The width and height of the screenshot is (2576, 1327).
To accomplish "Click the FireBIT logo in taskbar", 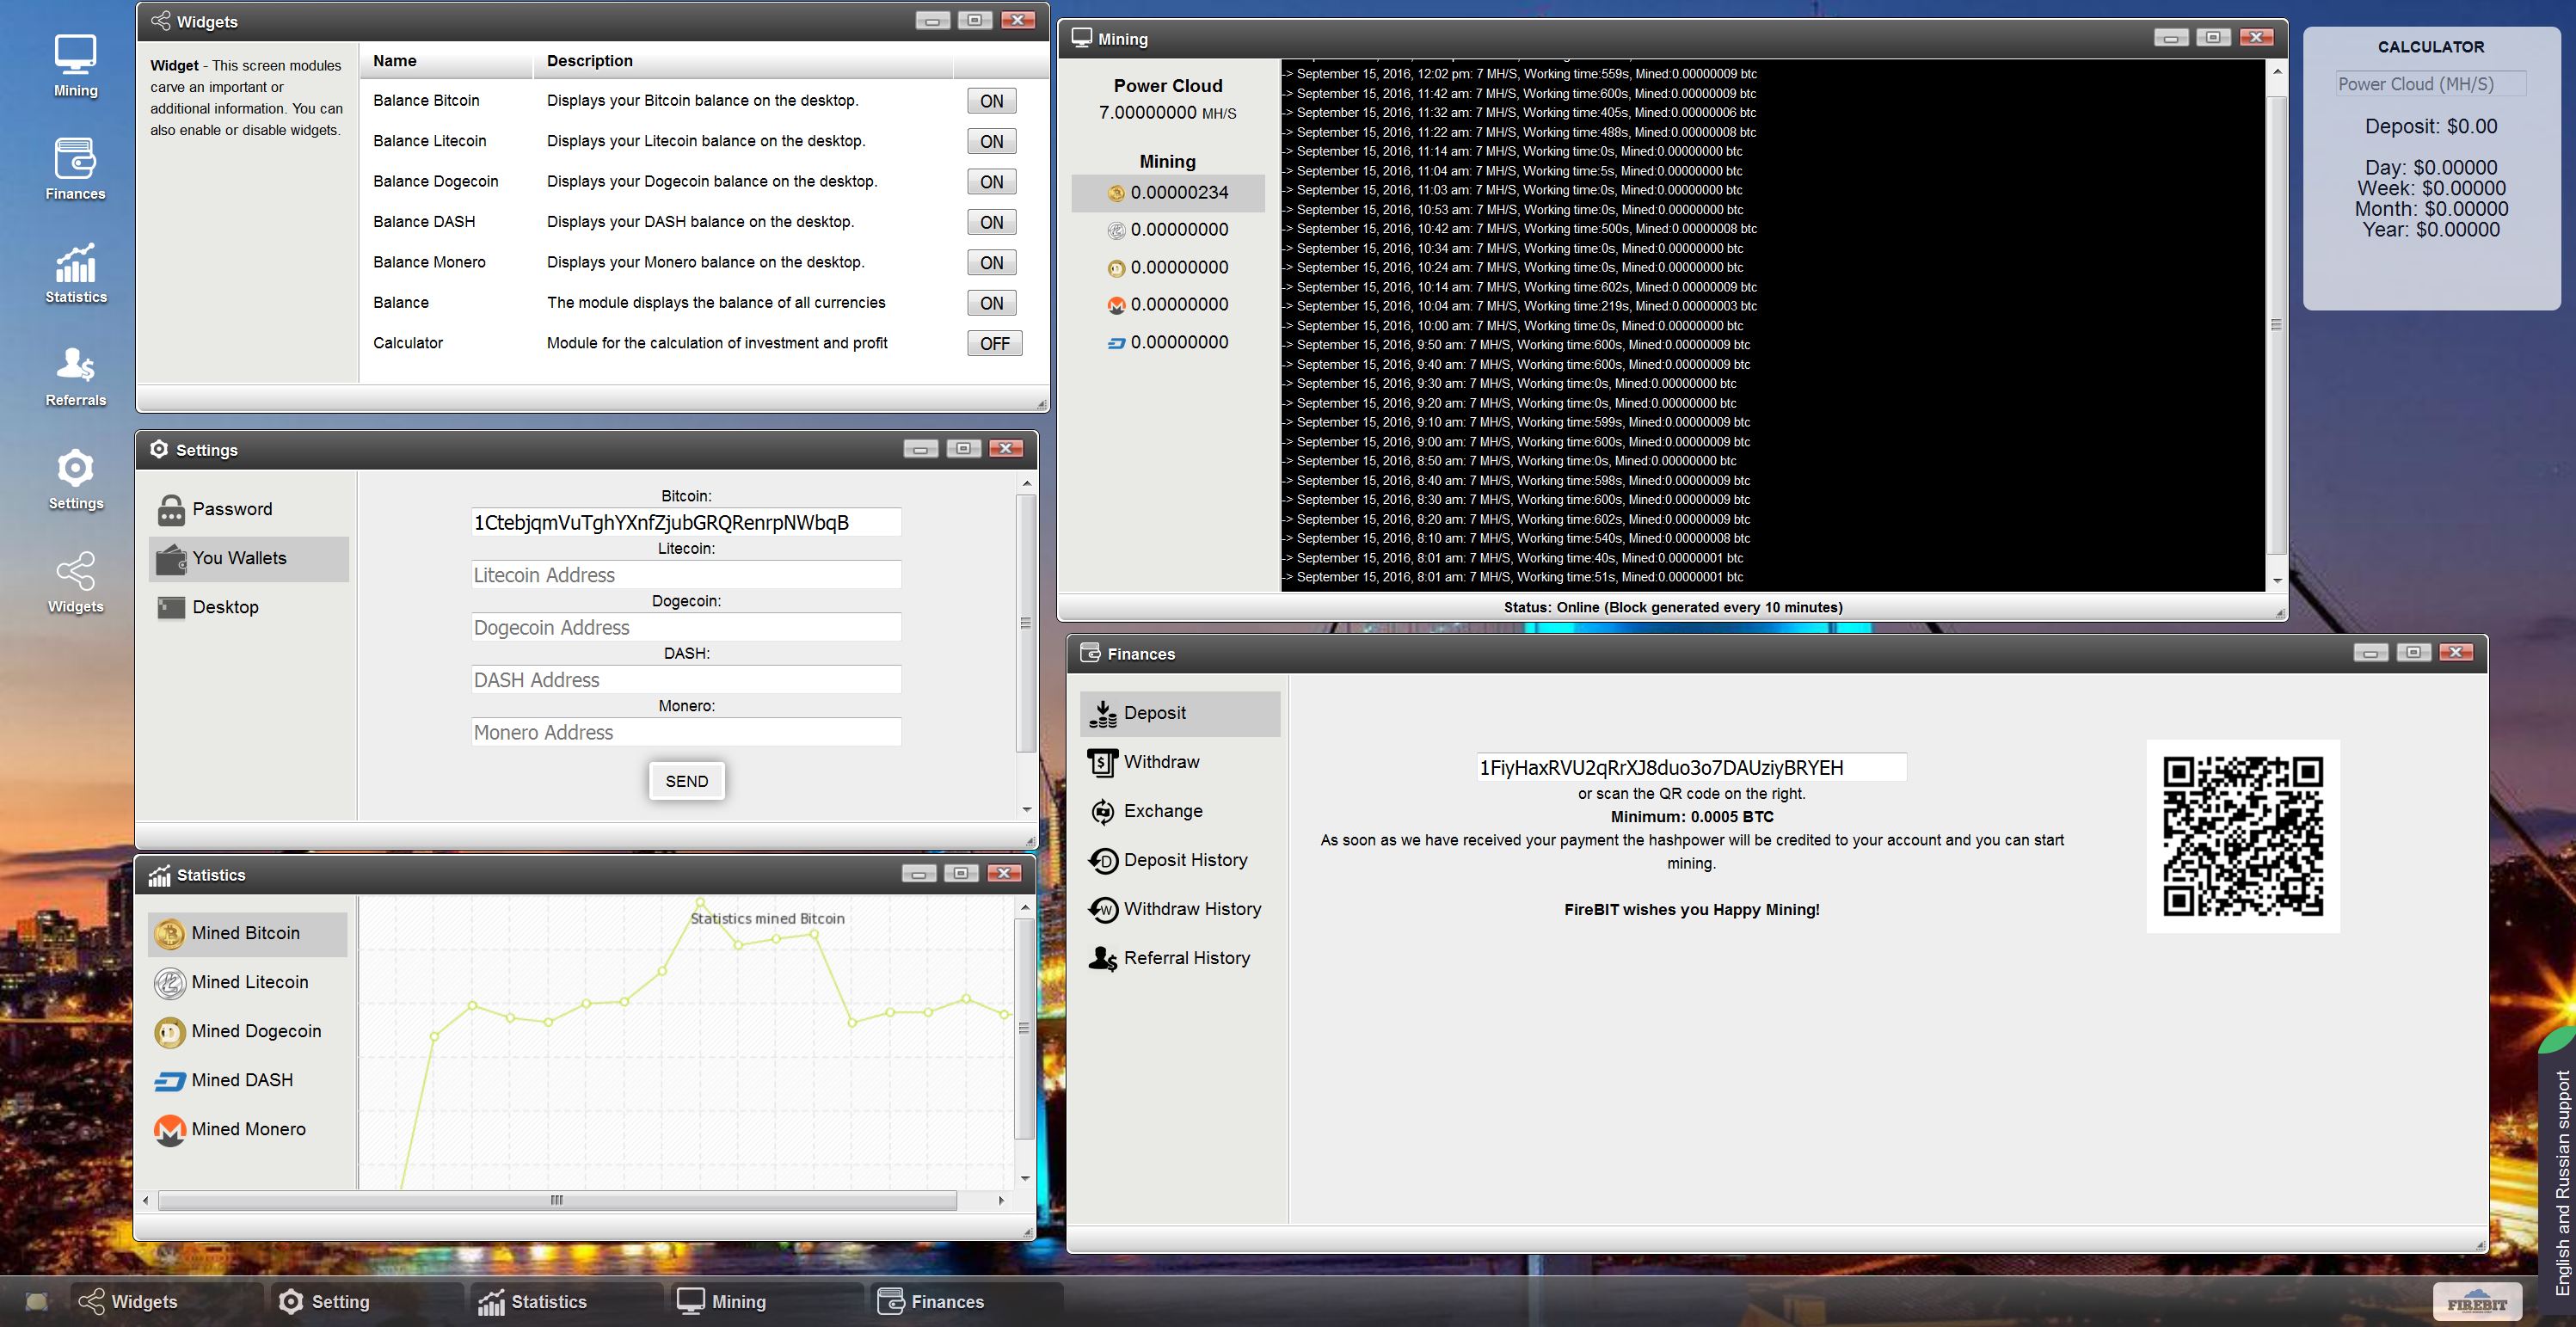I will 2477,1301.
